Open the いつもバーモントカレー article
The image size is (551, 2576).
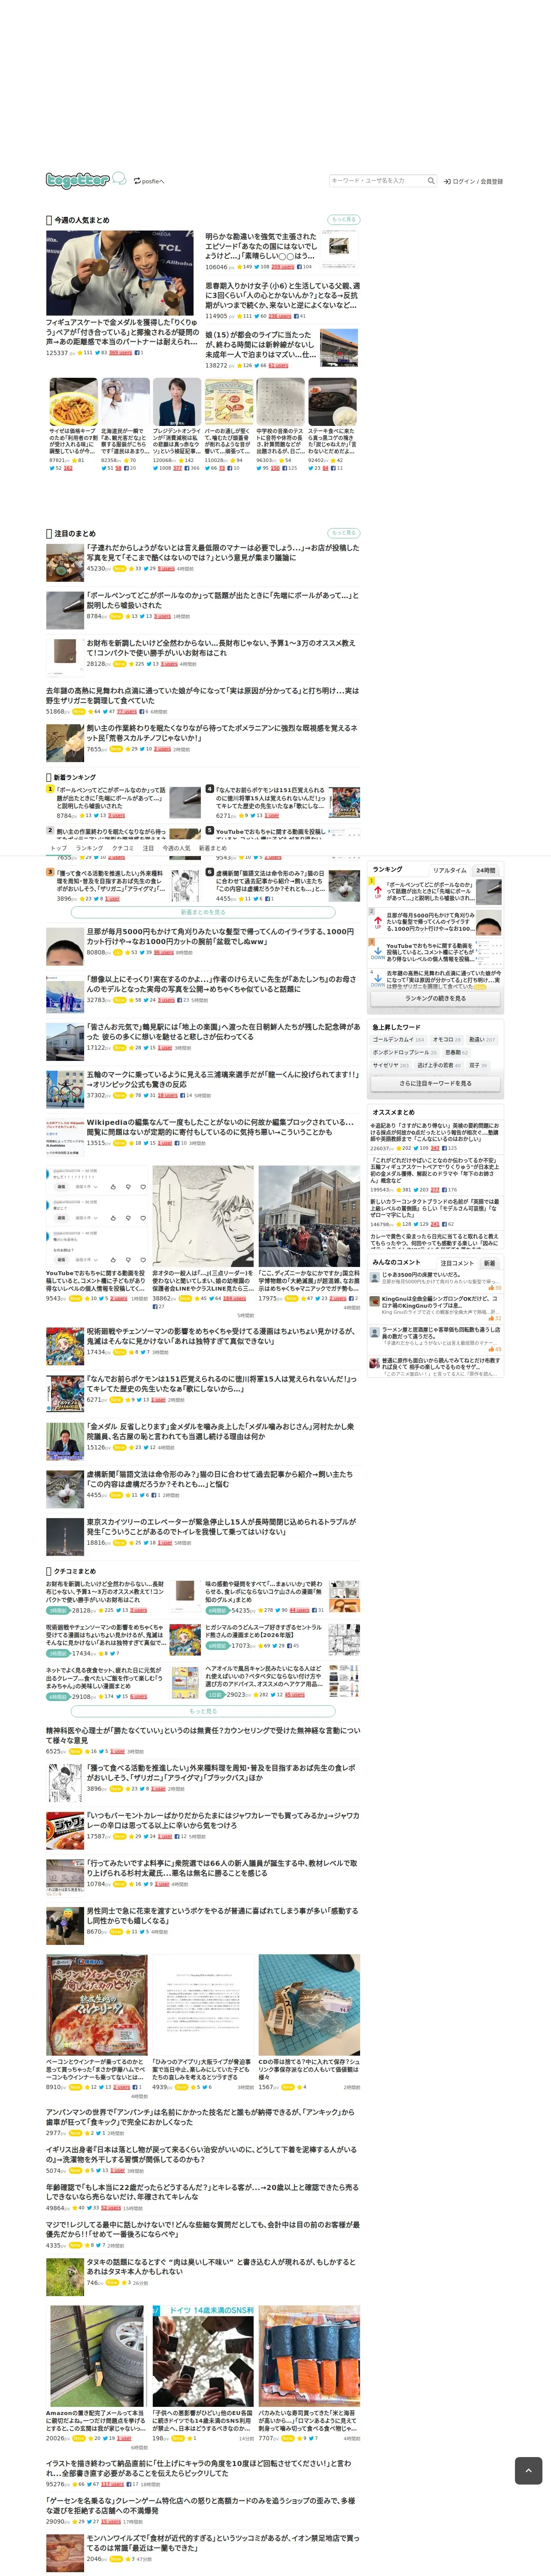point(223,1820)
